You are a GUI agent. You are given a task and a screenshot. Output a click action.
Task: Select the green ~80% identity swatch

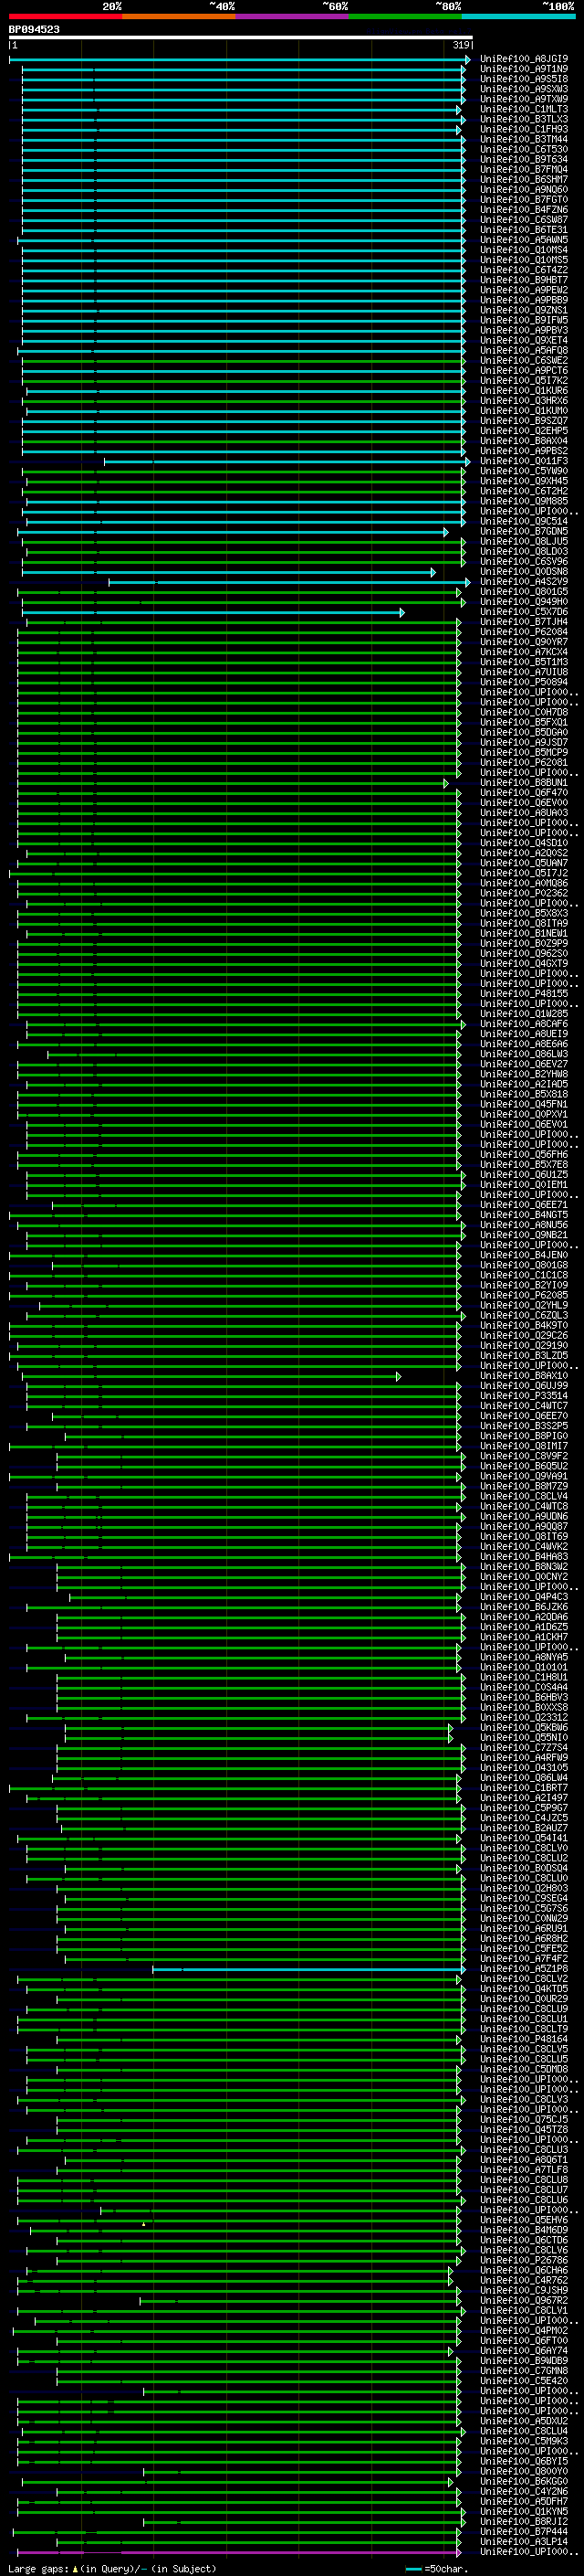pos(405,16)
